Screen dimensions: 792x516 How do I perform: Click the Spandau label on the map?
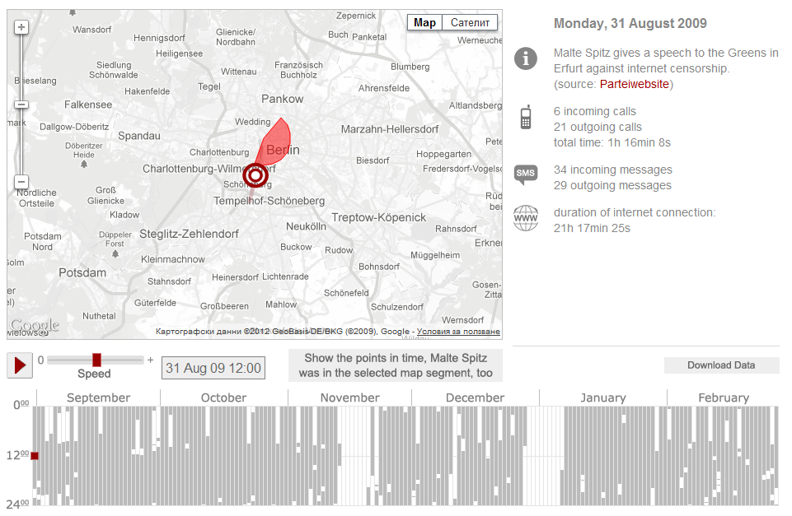point(139,136)
